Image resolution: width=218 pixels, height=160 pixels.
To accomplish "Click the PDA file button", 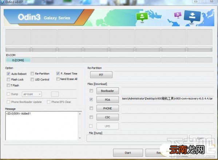I will pos(108,100).
